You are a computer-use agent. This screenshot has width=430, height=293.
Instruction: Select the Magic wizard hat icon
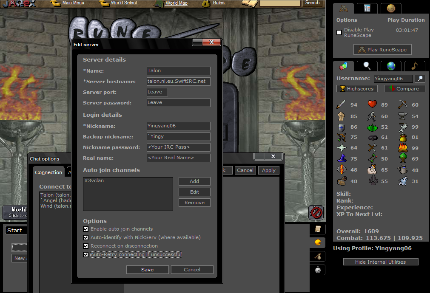click(341, 158)
